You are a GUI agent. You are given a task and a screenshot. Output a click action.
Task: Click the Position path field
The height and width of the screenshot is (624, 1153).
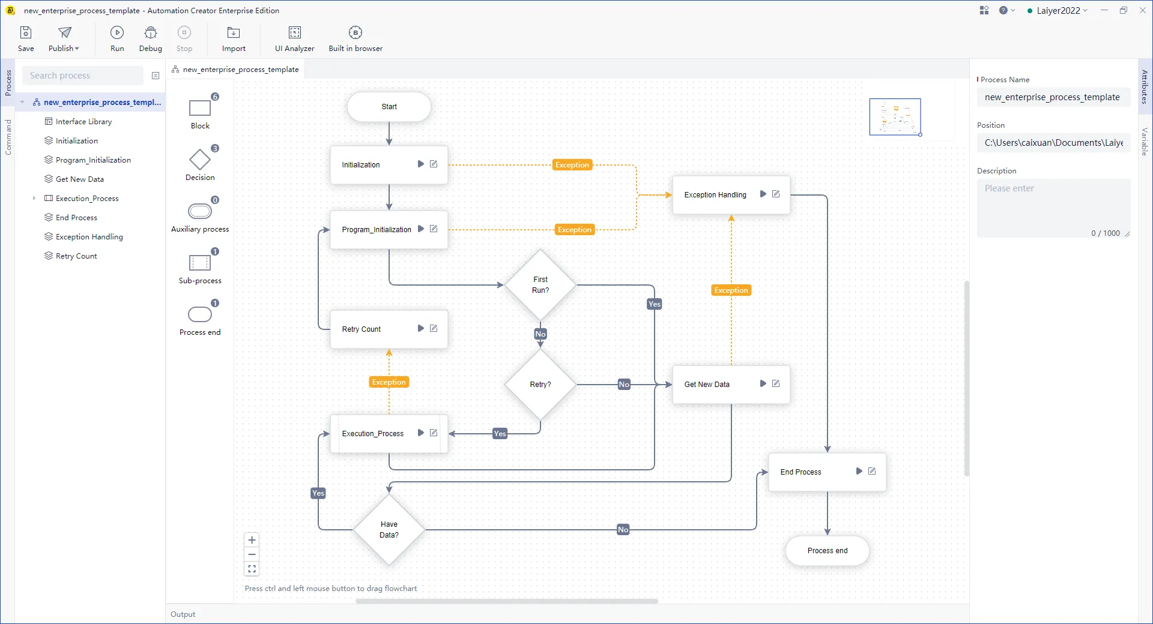1054,143
